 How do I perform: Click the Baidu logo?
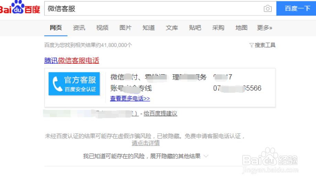tap(20, 8)
